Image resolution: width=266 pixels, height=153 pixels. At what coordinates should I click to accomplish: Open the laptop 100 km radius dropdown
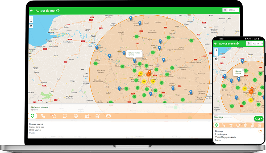234,10
